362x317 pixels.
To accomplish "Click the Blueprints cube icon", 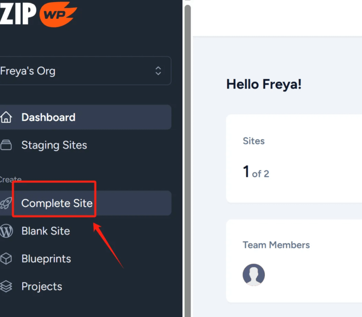I will 6,259.
